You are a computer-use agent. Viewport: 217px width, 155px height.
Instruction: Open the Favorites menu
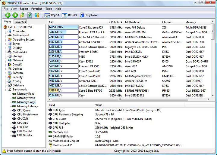[37, 9]
